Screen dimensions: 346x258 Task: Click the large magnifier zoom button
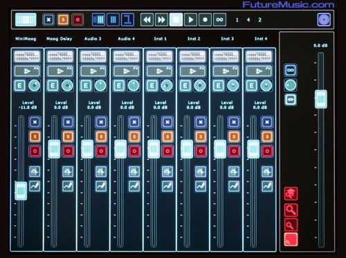(x=291, y=210)
